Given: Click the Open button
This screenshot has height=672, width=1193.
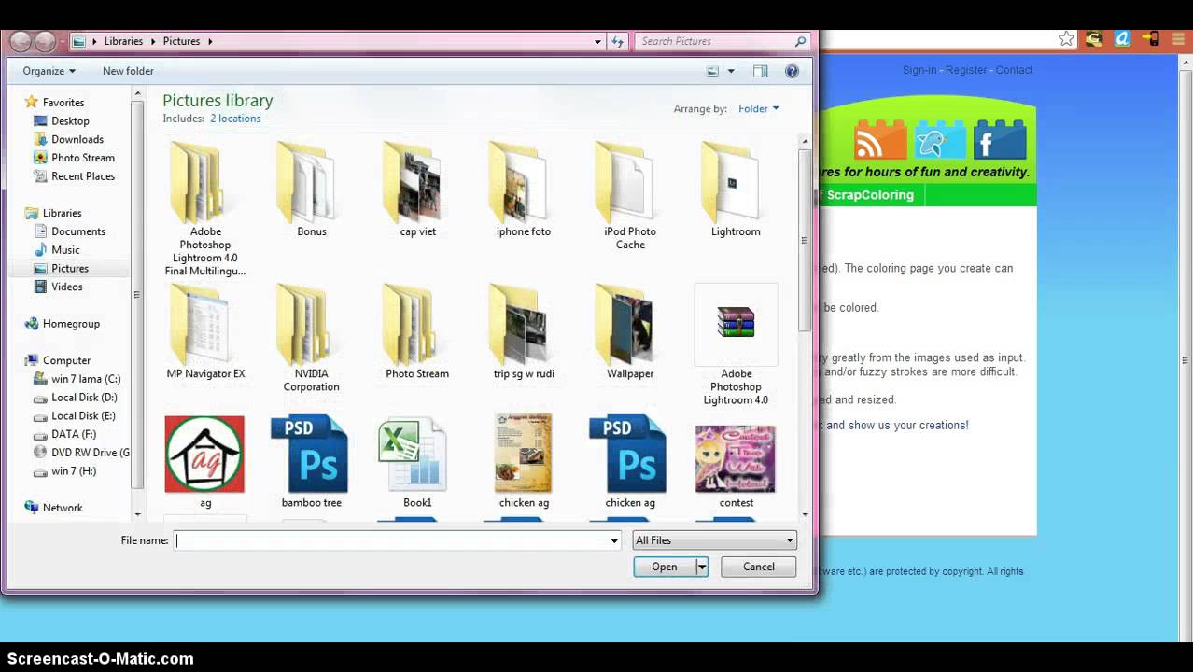Looking at the screenshot, I should tap(665, 567).
